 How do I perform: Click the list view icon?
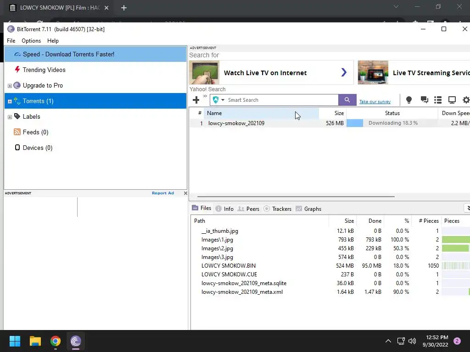438,100
